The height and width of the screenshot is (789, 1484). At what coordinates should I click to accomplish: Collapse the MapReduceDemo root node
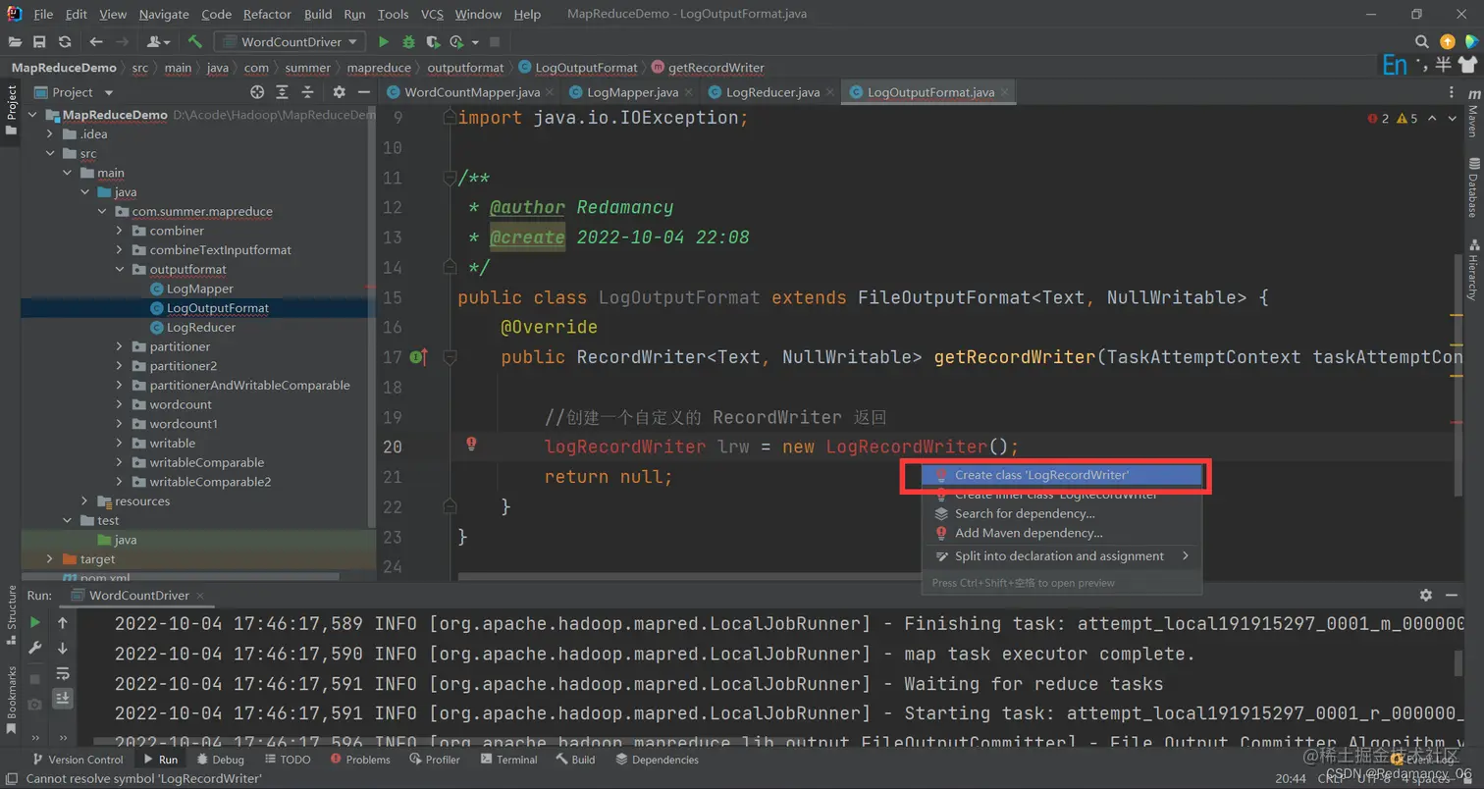click(x=30, y=115)
